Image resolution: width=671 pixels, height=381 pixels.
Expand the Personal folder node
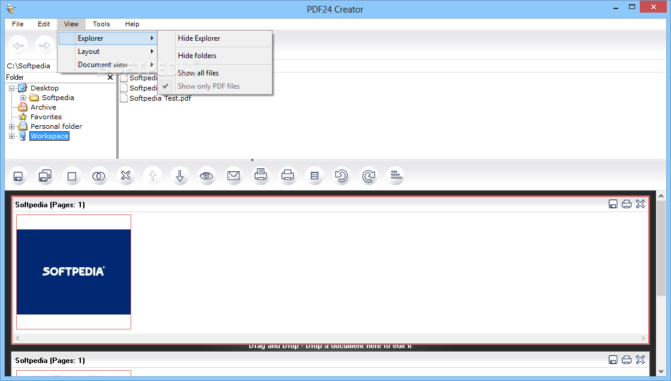click(11, 127)
